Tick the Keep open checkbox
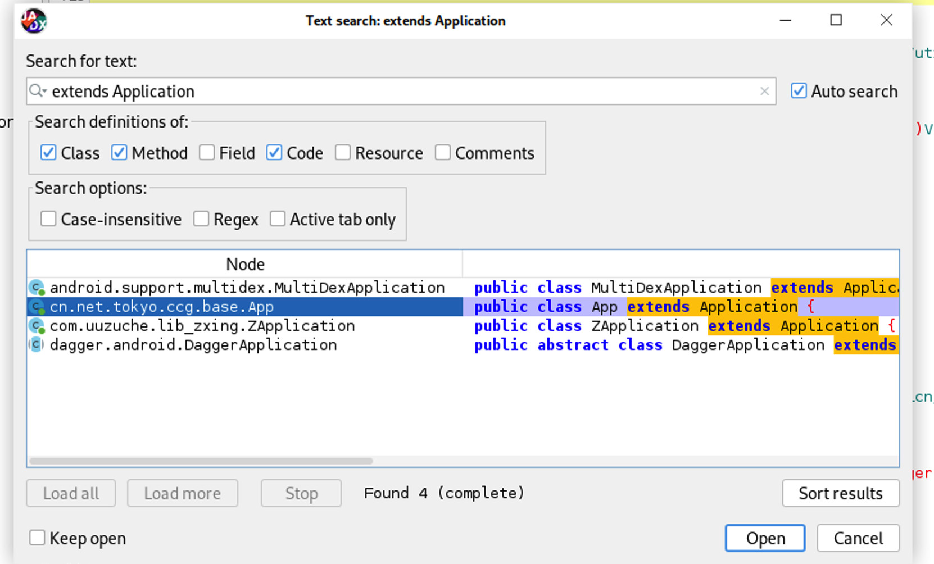Viewport: 934px width, 564px height. coord(37,538)
